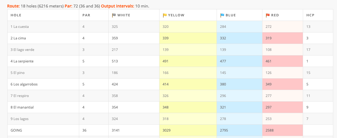Click the 6 Los algarrobos hole name
Screen dimensions: 337x138
[24, 84]
